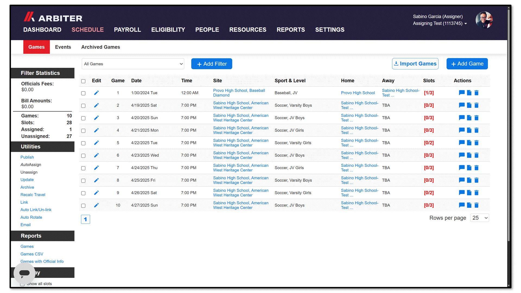Screen dimensions: 521x293
Task: Switch to Archived Games tab
Action: (x=101, y=47)
